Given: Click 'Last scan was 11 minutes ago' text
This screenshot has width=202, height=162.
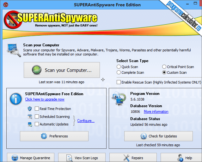Looking at the screenshot, I should [62, 82].
